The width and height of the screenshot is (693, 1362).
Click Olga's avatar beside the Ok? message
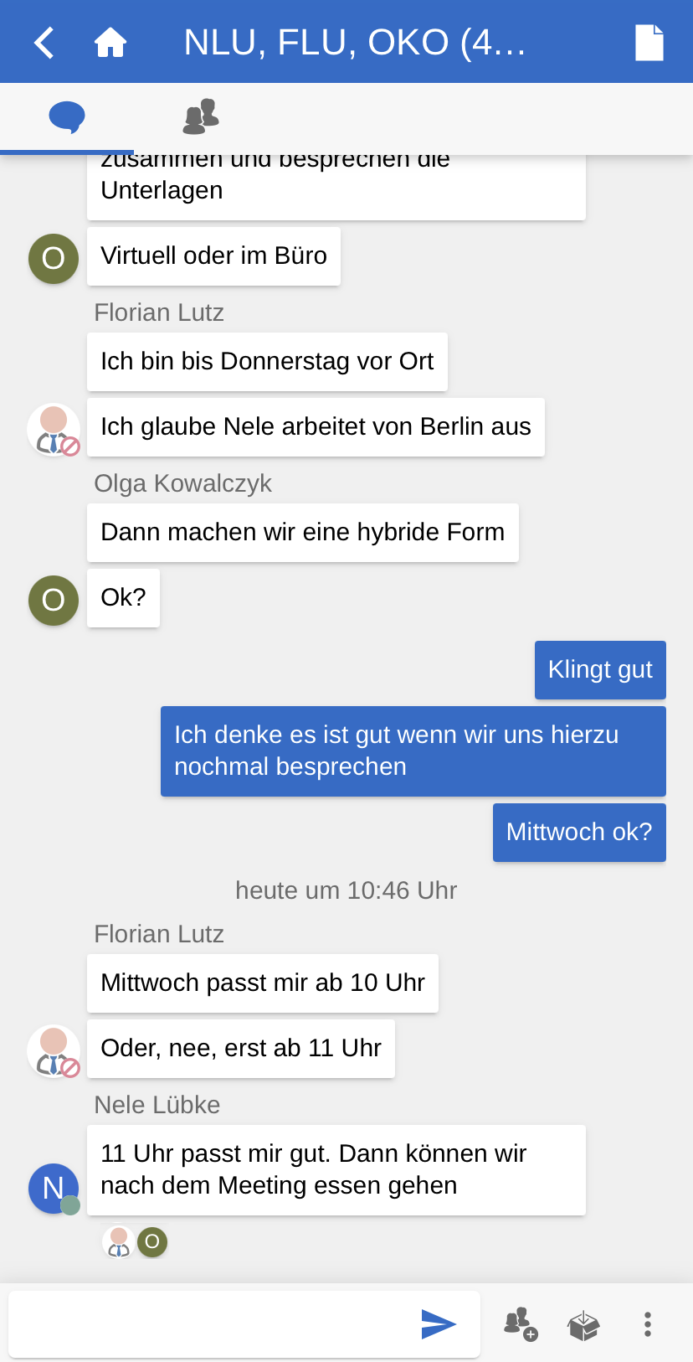[54, 600]
